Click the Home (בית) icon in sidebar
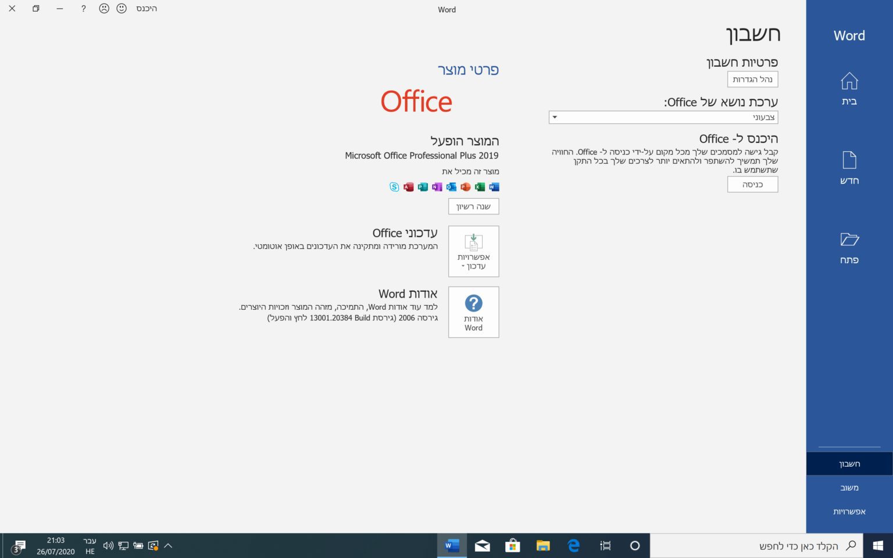This screenshot has height=558, width=893. click(849, 81)
